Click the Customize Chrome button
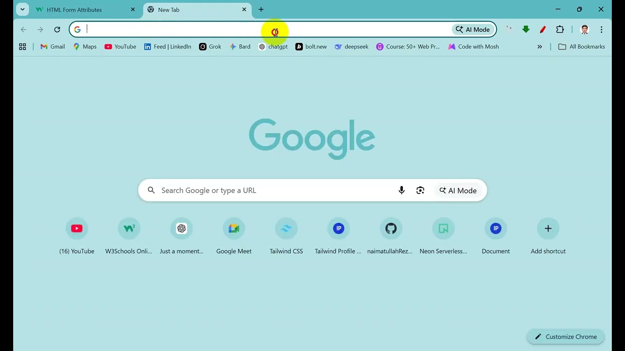The width and height of the screenshot is (625, 351). coord(565,337)
